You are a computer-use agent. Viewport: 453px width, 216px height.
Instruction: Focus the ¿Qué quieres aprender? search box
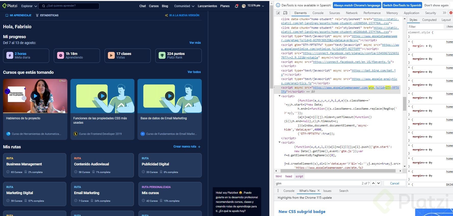[x=69, y=6]
